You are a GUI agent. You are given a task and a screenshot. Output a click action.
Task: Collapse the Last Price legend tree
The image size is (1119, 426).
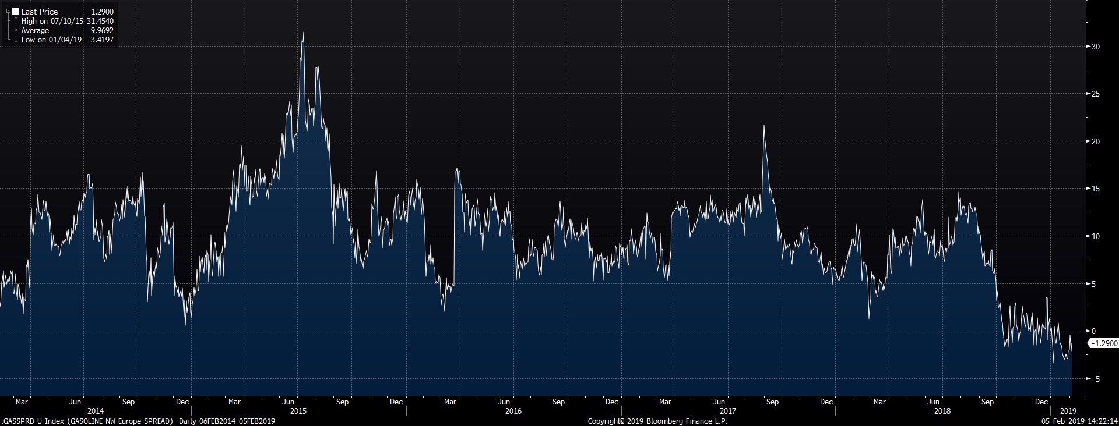pyautogui.click(x=8, y=12)
